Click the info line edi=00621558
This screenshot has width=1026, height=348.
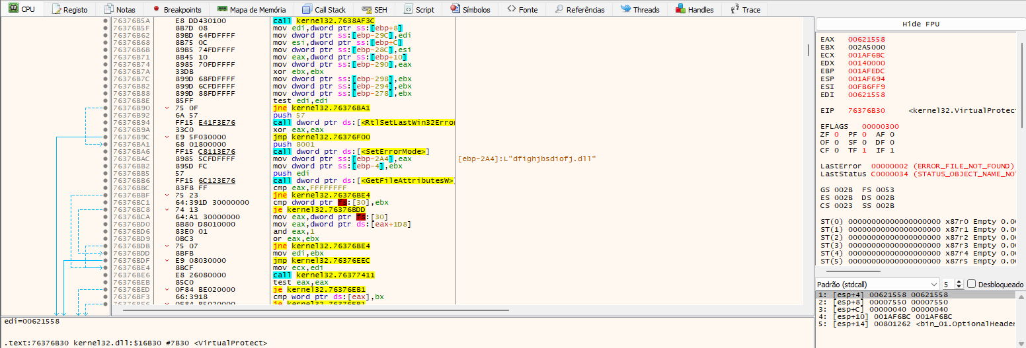pos(32,321)
